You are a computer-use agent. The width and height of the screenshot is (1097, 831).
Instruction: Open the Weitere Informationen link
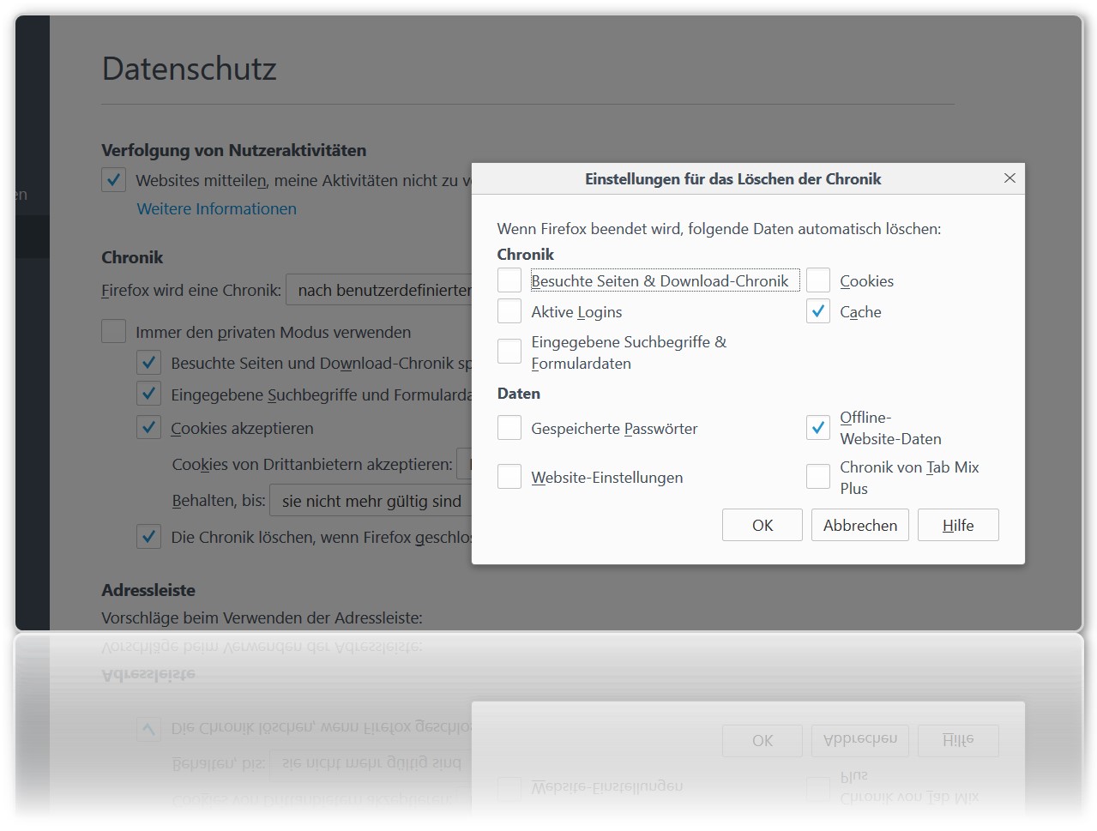[216, 208]
